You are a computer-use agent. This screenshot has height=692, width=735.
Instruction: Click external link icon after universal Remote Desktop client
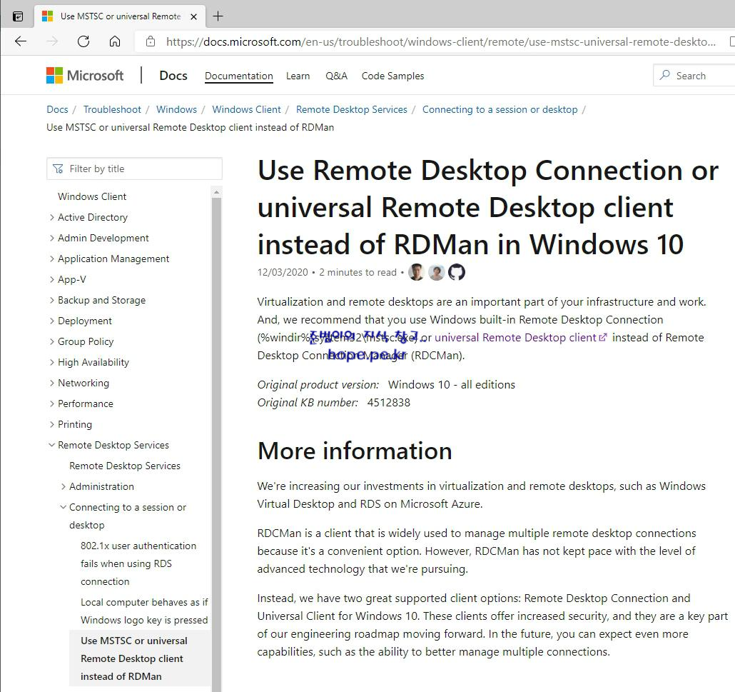coord(603,337)
